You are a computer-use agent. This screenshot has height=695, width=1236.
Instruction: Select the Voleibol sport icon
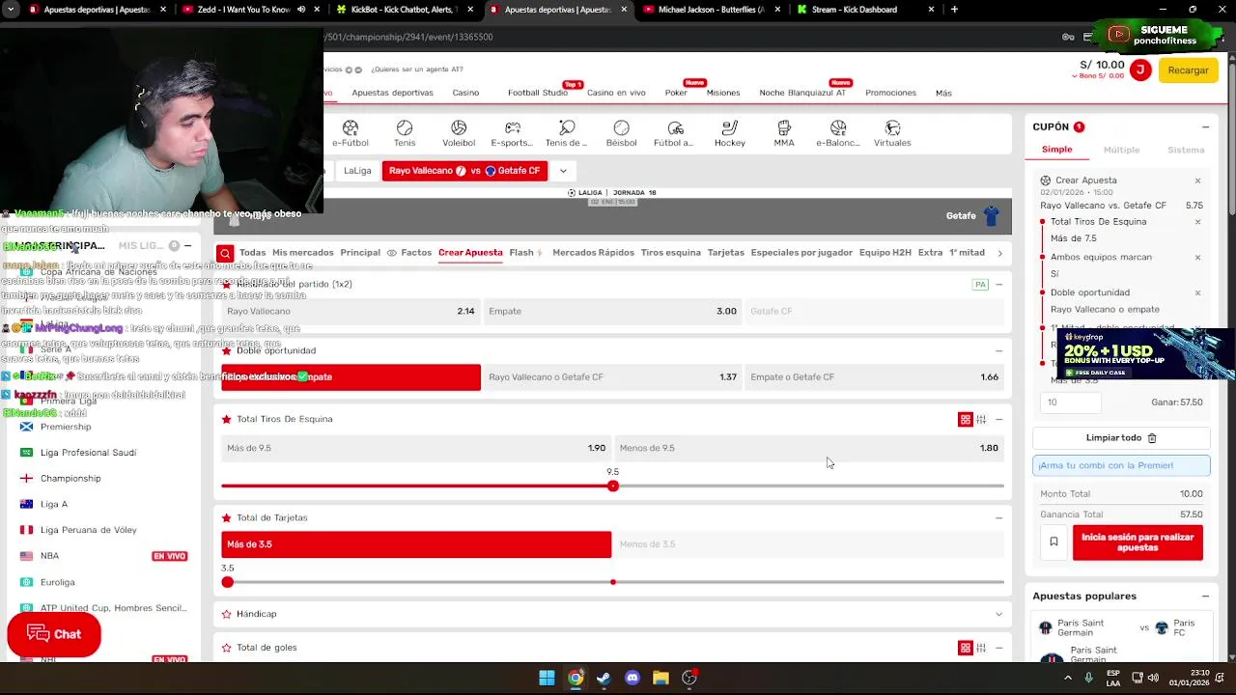tap(459, 134)
